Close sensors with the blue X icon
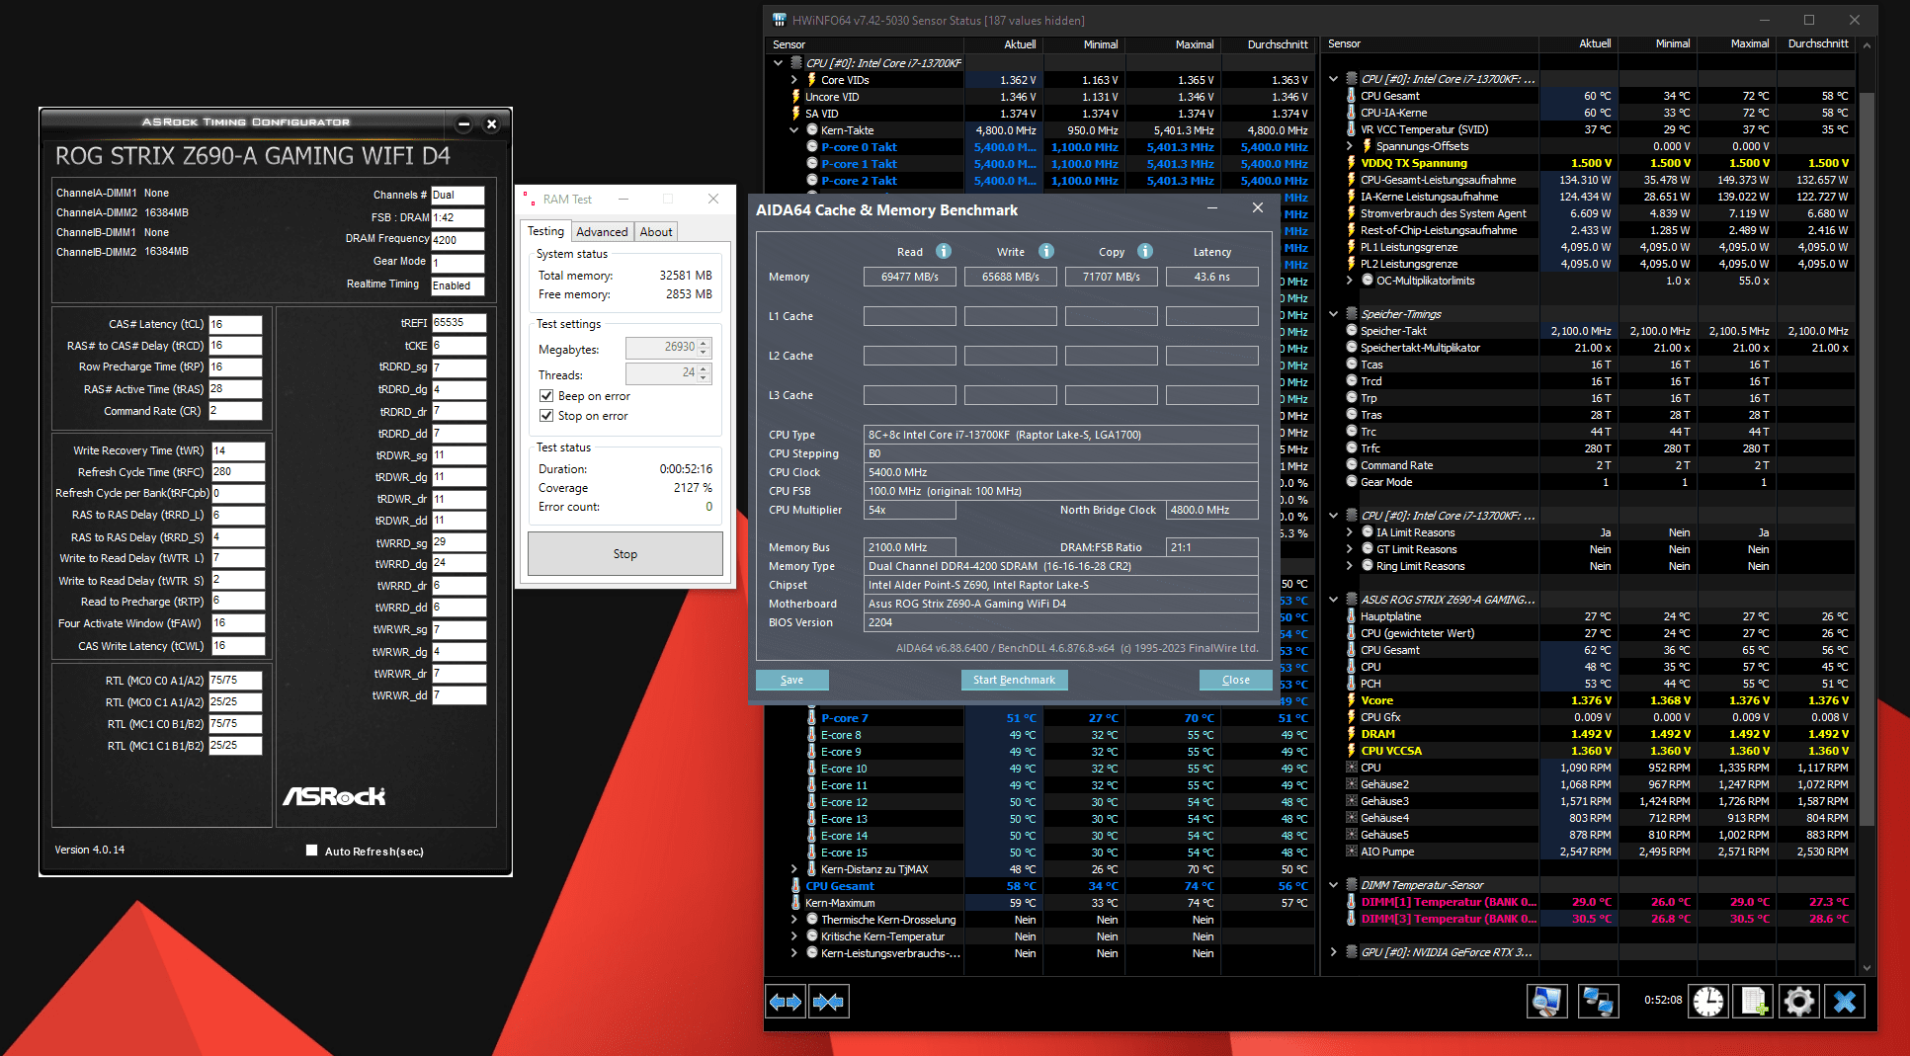The height and width of the screenshot is (1056, 1910). [1845, 1001]
